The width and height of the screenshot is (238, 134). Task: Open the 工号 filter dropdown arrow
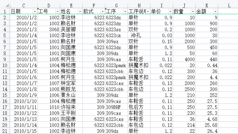click(x=57, y=12)
